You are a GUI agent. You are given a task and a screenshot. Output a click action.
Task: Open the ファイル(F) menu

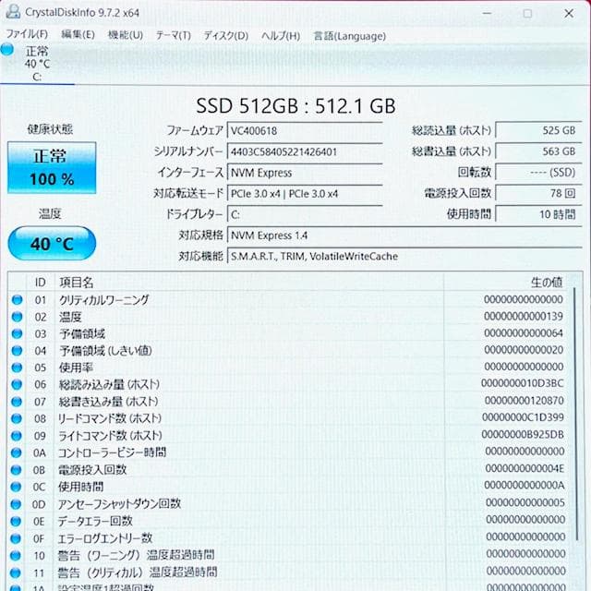[27, 35]
